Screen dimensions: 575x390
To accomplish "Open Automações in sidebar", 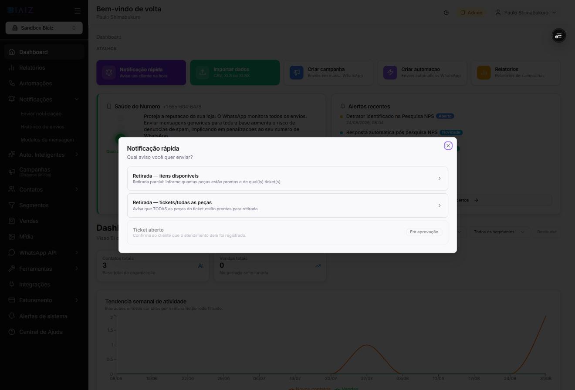I will point(44,83).
